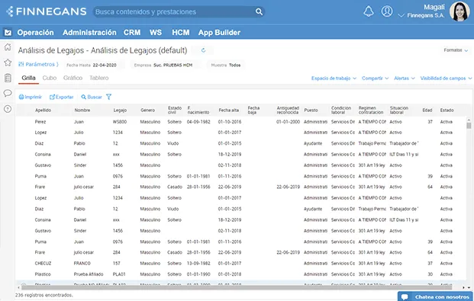Click the Buscar button
474x301 pixels.
click(x=92, y=97)
